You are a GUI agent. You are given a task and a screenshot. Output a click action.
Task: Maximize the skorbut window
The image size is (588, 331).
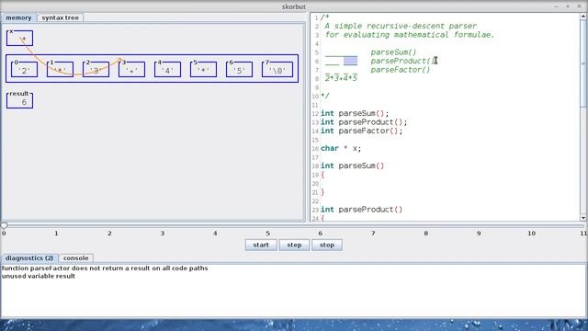pyautogui.click(x=568, y=6)
